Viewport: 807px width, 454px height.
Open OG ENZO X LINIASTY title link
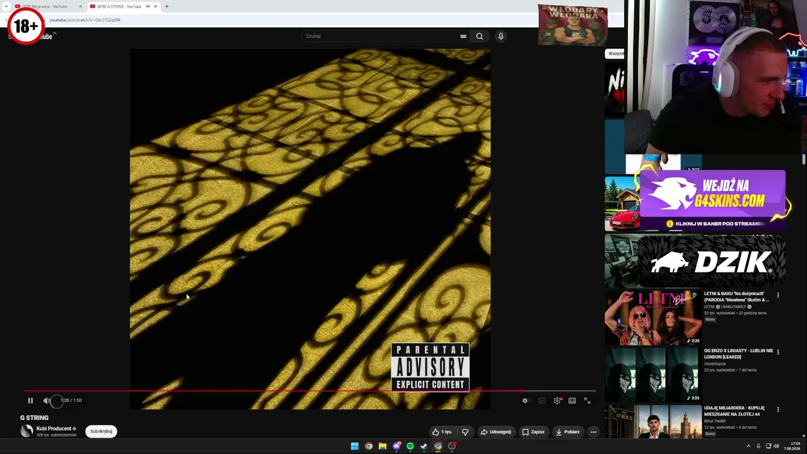pos(738,354)
